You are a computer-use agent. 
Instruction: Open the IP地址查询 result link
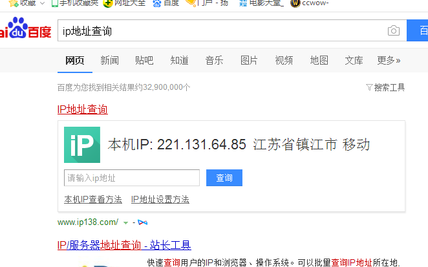[x=82, y=109]
